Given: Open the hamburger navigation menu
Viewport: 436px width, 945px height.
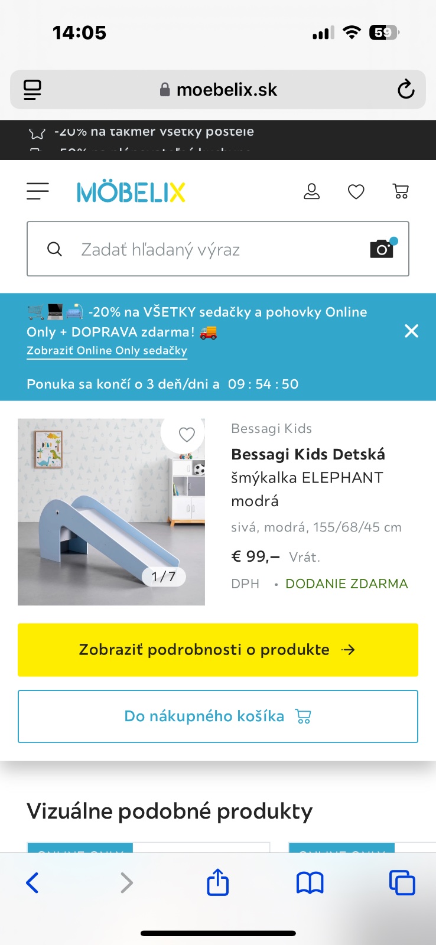Looking at the screenshot, I should [x=38, y=191].
